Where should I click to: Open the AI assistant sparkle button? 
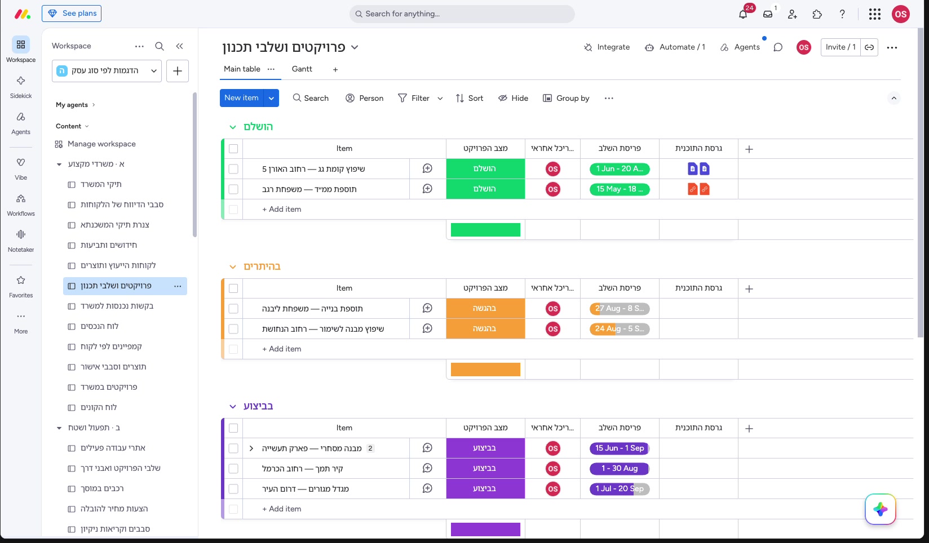click(881, 509)
